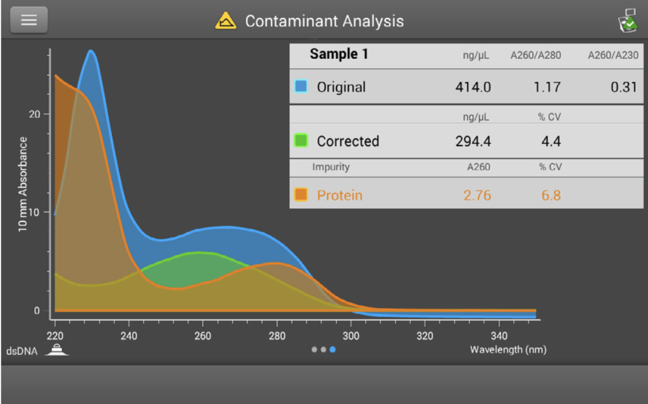Open the hamburger navigation menu

(28, 20)
